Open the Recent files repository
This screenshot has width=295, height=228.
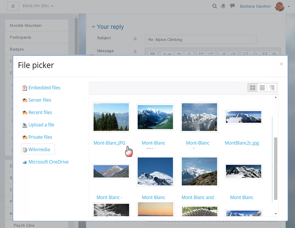click(x=40, y=112)
